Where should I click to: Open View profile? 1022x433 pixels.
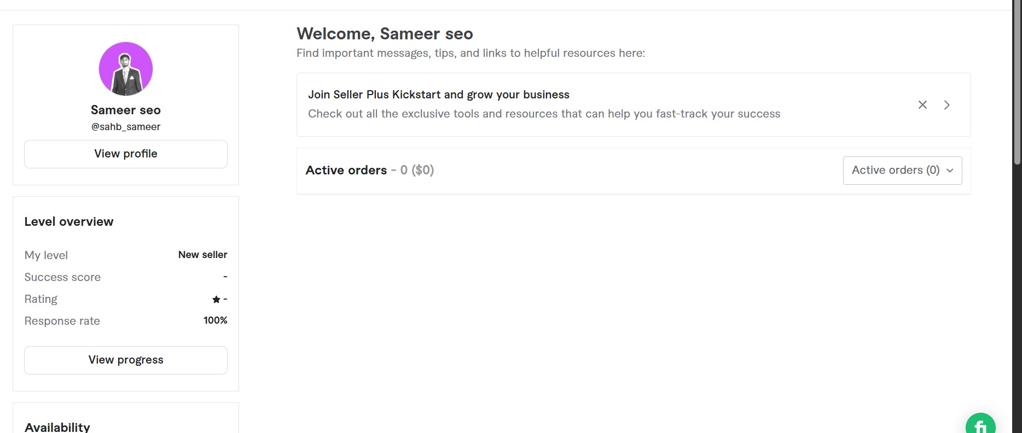coord(126,154)
